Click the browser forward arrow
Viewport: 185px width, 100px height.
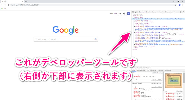5,5
